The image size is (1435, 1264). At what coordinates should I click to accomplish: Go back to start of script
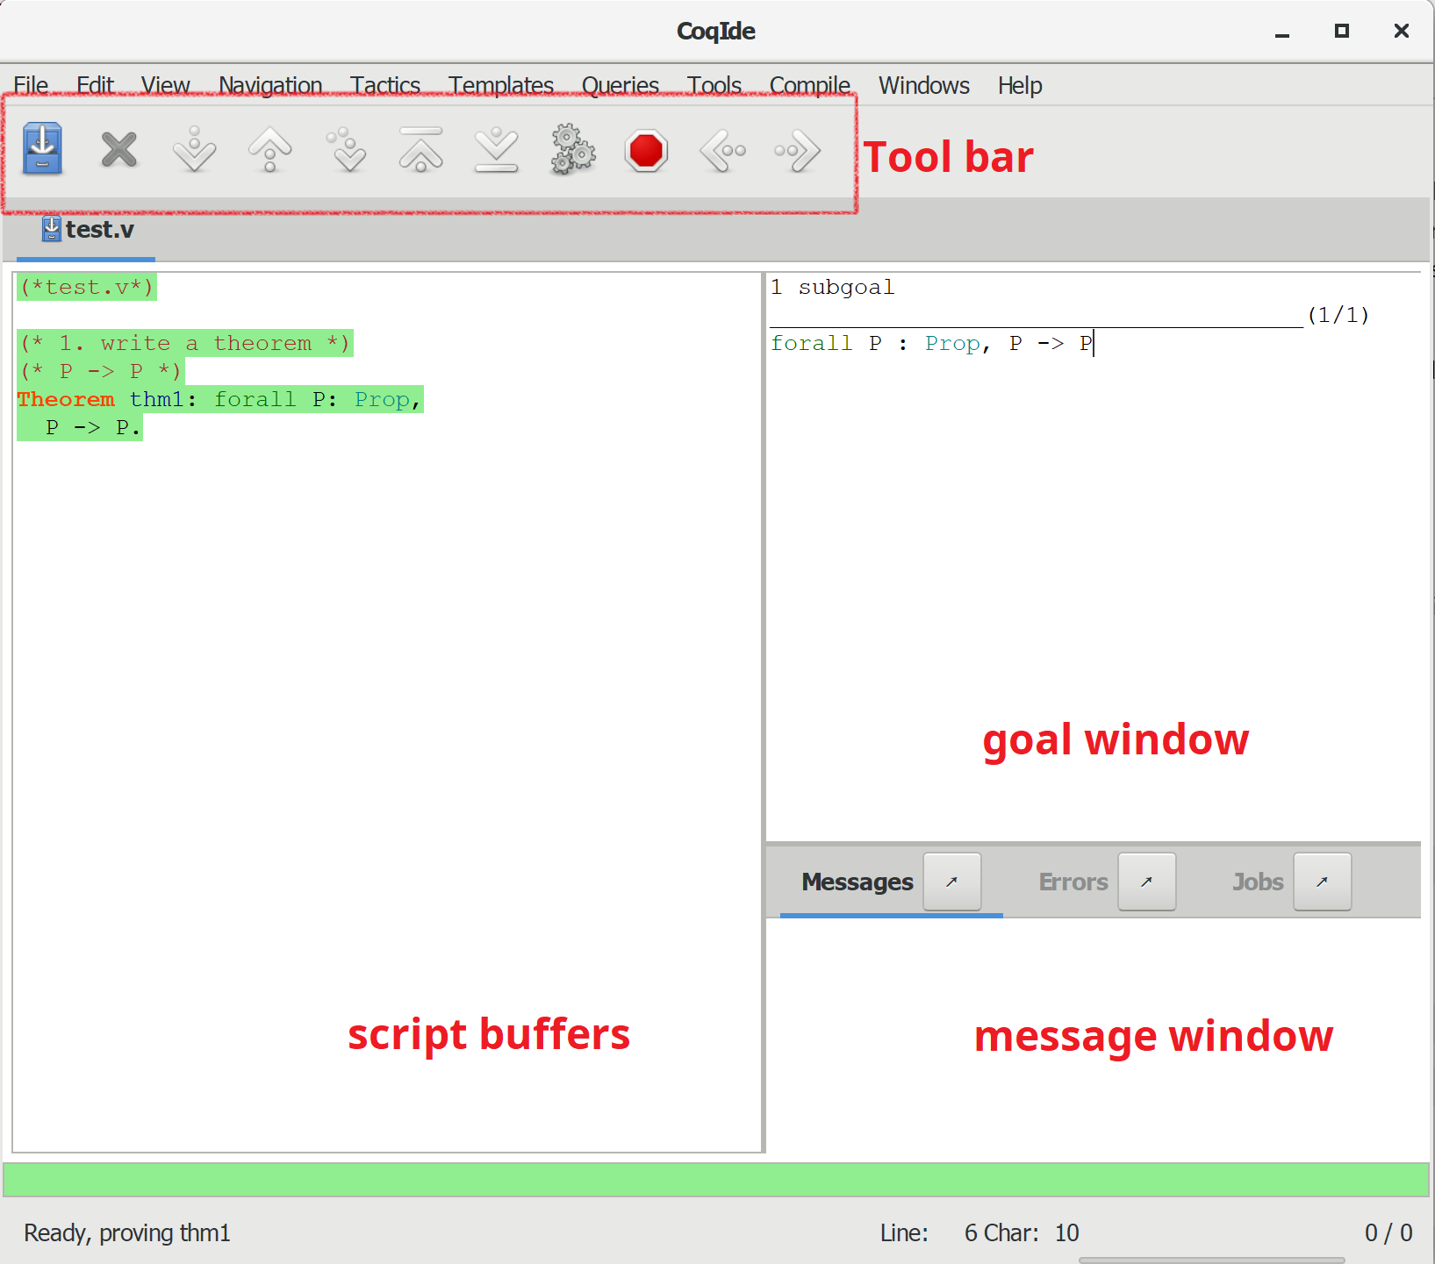coord(421,149)
